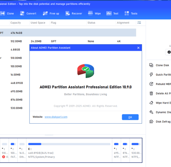Select the 530.00MB NTFS partition block

[x=136, y=150]
